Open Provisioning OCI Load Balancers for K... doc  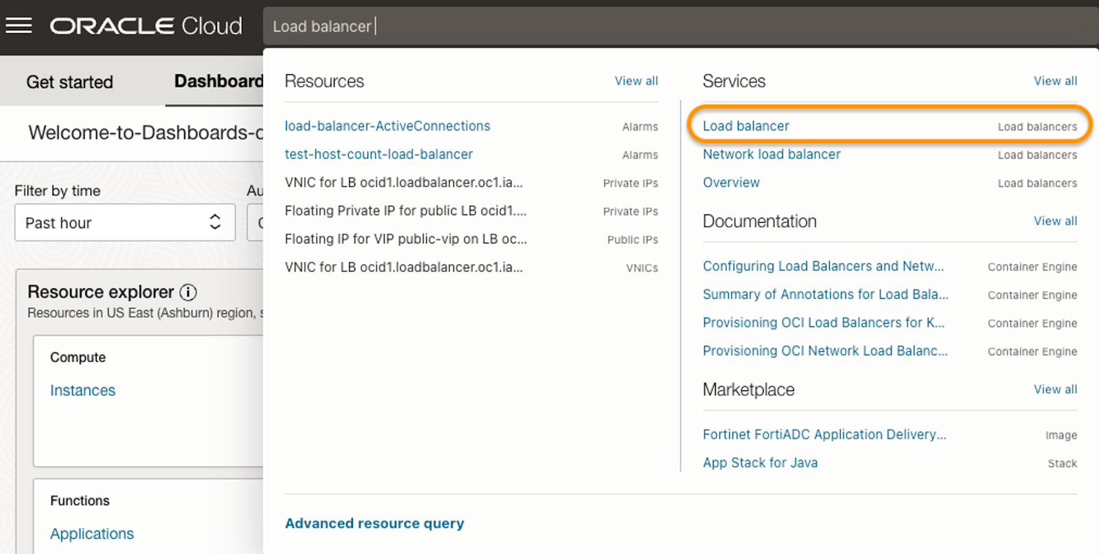click(824, 323)
